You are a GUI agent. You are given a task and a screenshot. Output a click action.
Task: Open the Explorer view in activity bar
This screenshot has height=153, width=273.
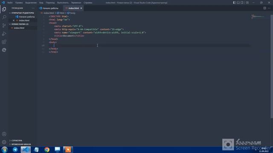4,9
